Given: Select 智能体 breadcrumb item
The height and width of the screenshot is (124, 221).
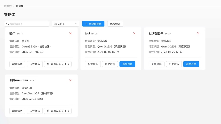Looking at the screenshot, I should pyautogui.click(x=20, y=6).
